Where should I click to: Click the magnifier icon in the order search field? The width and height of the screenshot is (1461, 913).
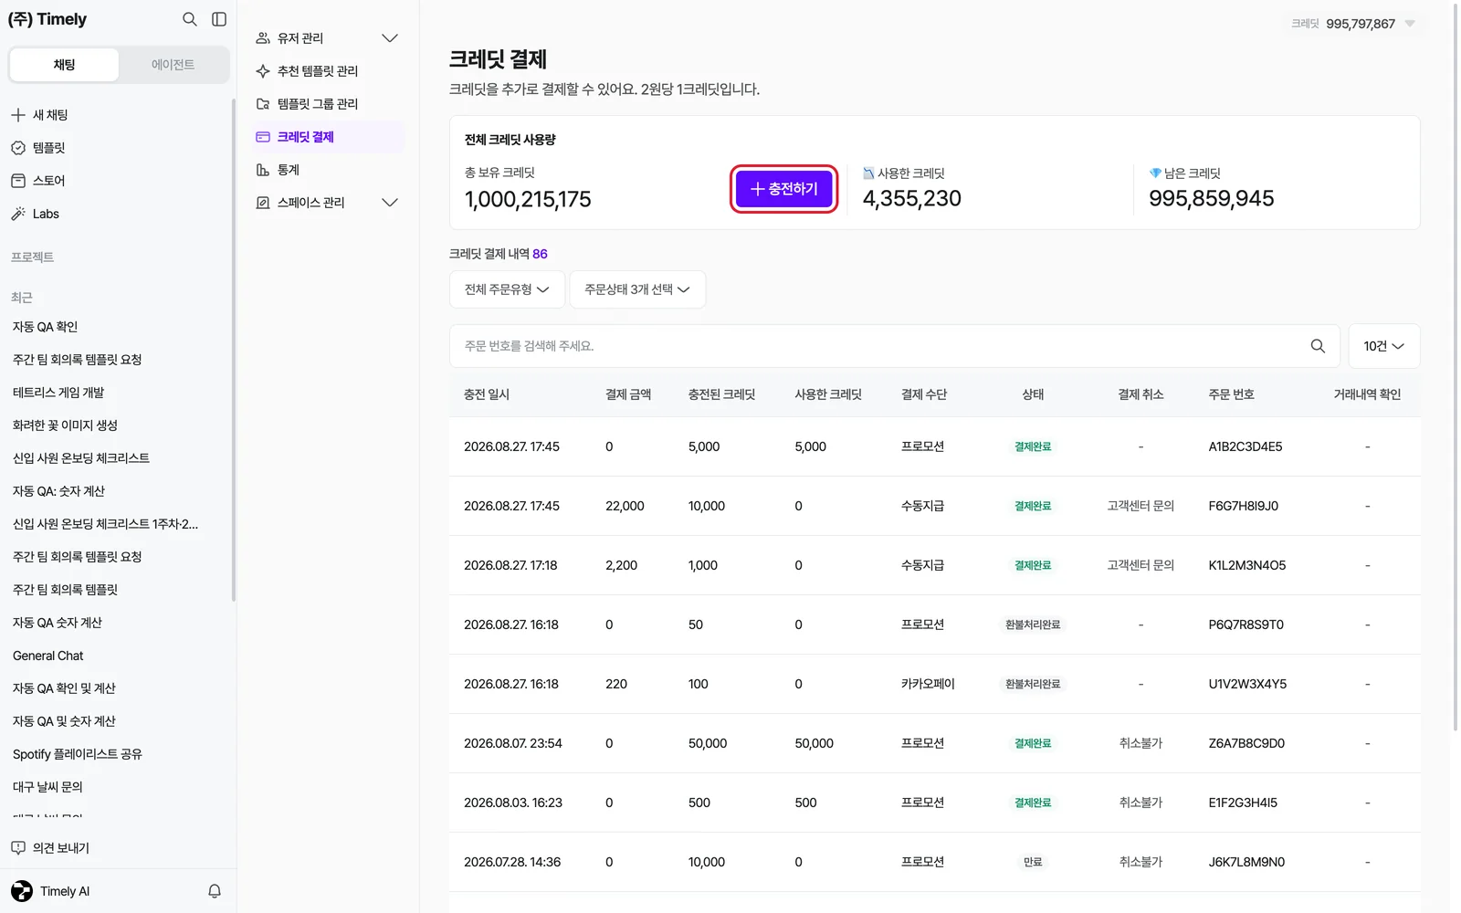point(1318,346)
